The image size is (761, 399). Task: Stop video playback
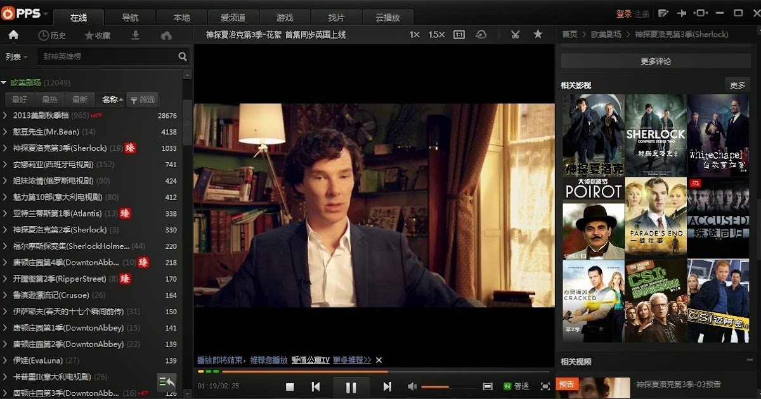[290, 386]
